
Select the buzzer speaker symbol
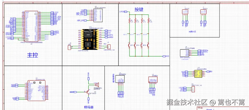tap(97, 85)
